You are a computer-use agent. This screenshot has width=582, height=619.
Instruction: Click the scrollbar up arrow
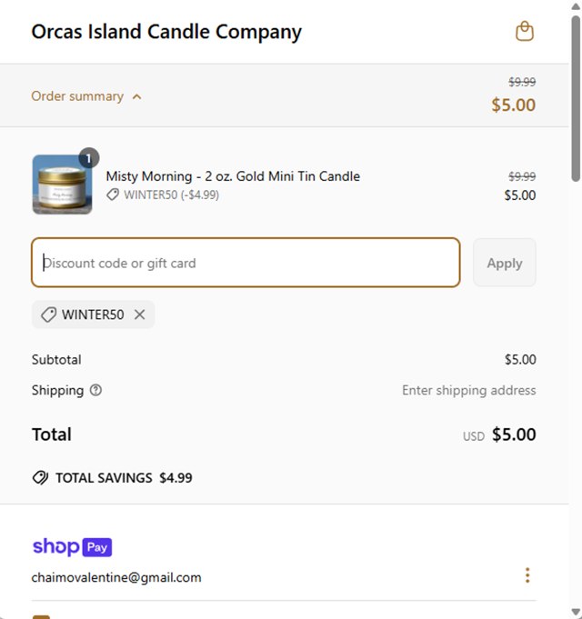575,8
